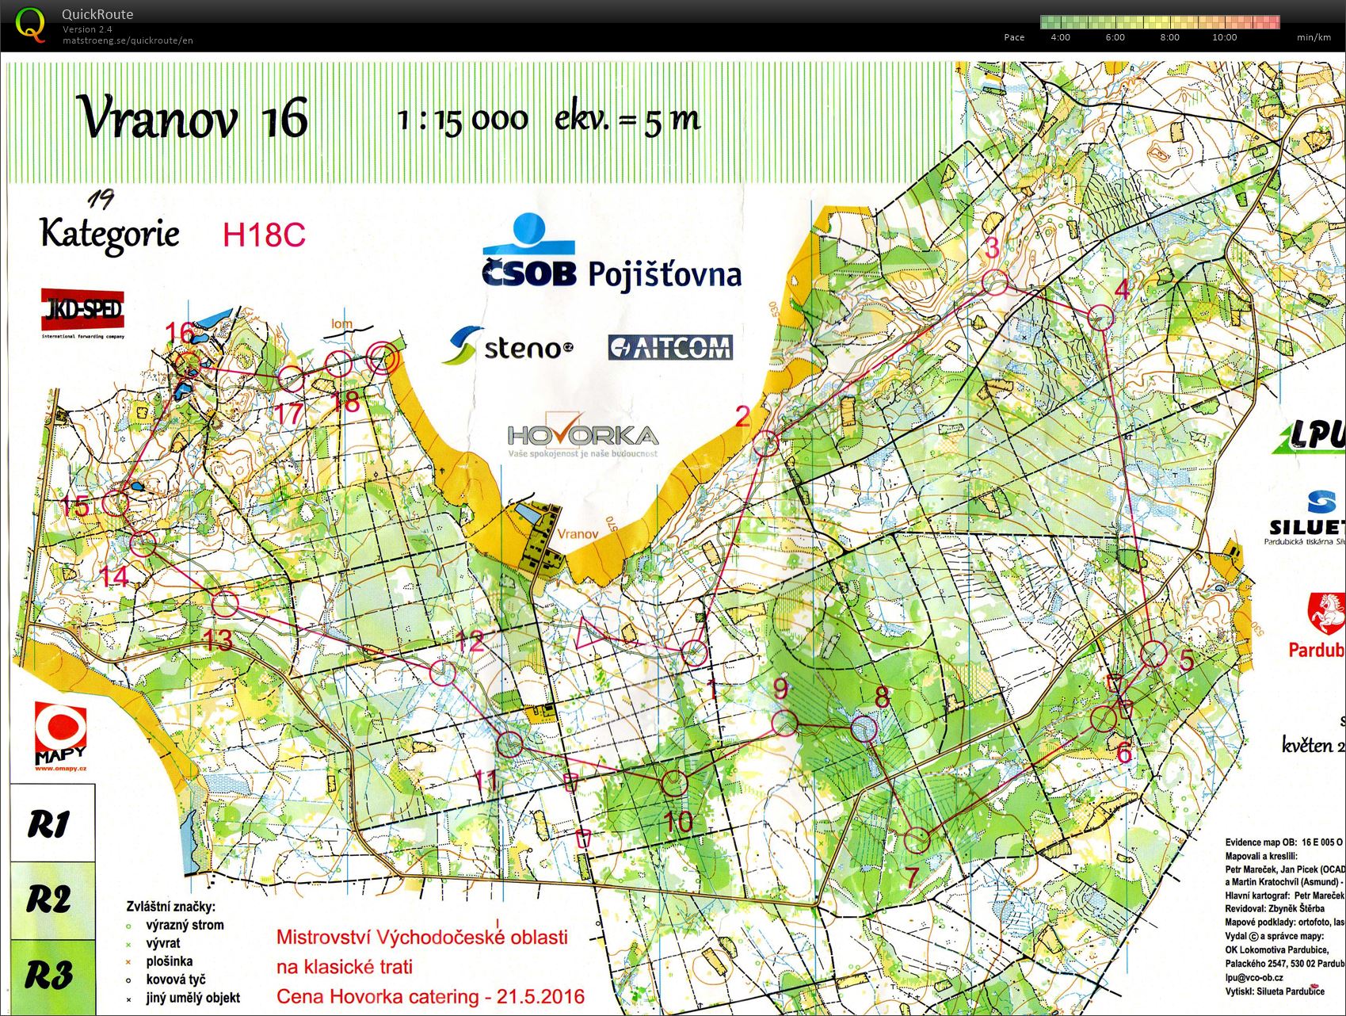Click the 'lom' label on the map

[x=341, y=323]
